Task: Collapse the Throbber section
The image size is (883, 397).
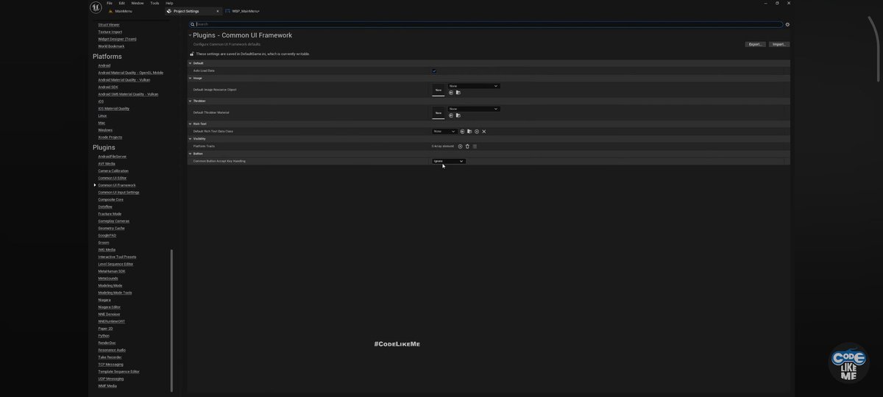Action: [x=191, y=101]
